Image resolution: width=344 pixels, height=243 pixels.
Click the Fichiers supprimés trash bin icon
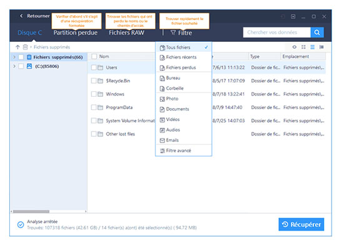29,57
